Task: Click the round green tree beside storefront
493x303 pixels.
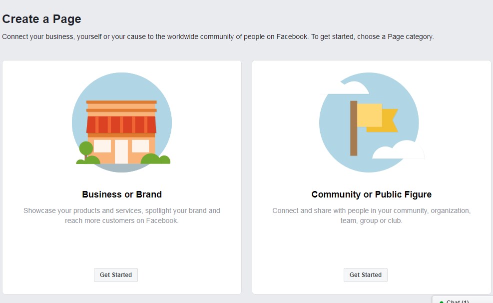Action: pyautogui.click(x=86, y=148)
